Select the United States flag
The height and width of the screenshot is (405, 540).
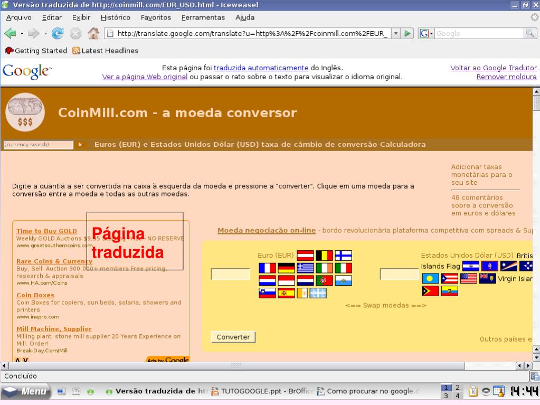pos(468,278)
